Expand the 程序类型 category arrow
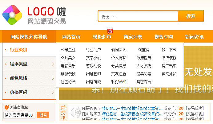The image size is (213, 124). [x=53, y=64]
